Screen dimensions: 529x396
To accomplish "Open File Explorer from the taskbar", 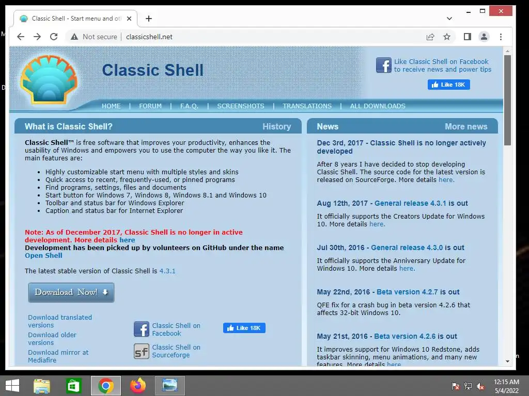I will (x=42, y=386).
